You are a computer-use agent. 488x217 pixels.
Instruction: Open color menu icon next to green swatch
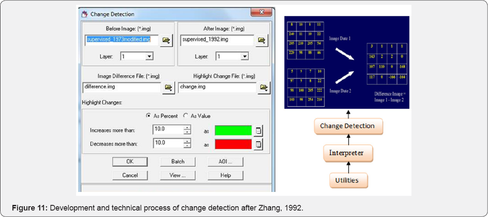(258, 131)
